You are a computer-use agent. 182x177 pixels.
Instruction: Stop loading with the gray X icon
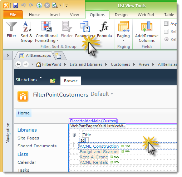tap(47, 5)
